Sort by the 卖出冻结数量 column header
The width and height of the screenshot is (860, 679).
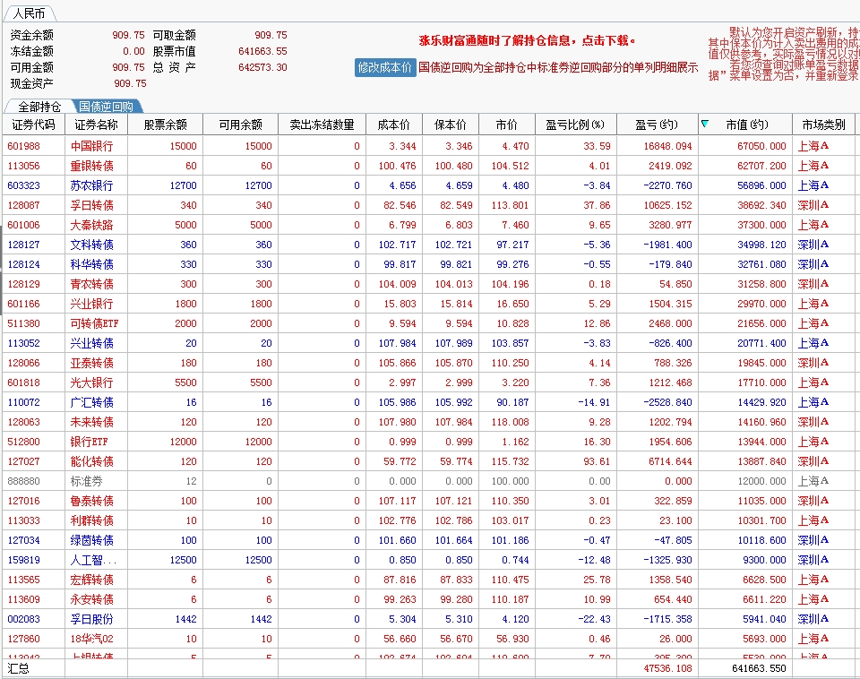click(x=322, y=125)
